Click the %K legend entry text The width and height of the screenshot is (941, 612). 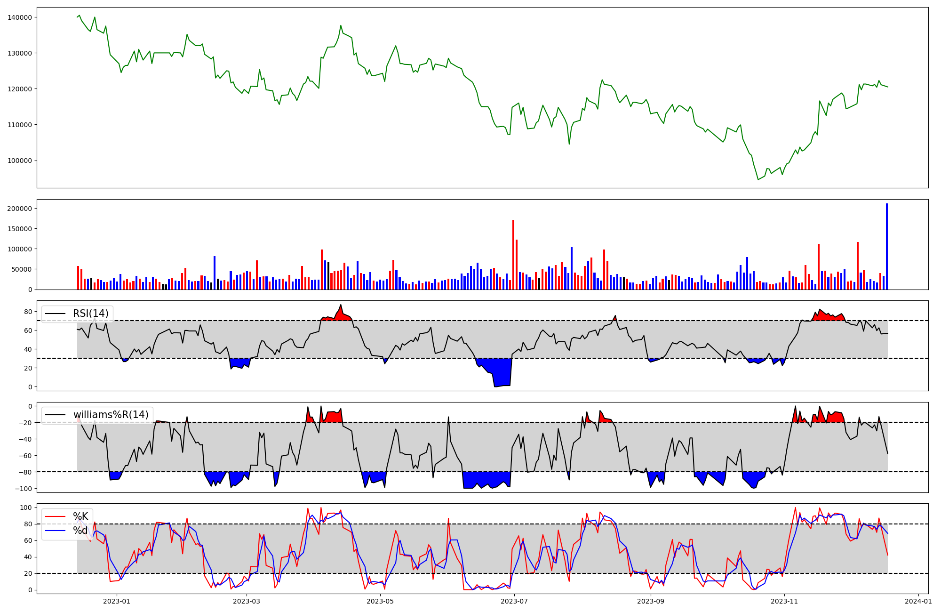(x=80, y=516)
